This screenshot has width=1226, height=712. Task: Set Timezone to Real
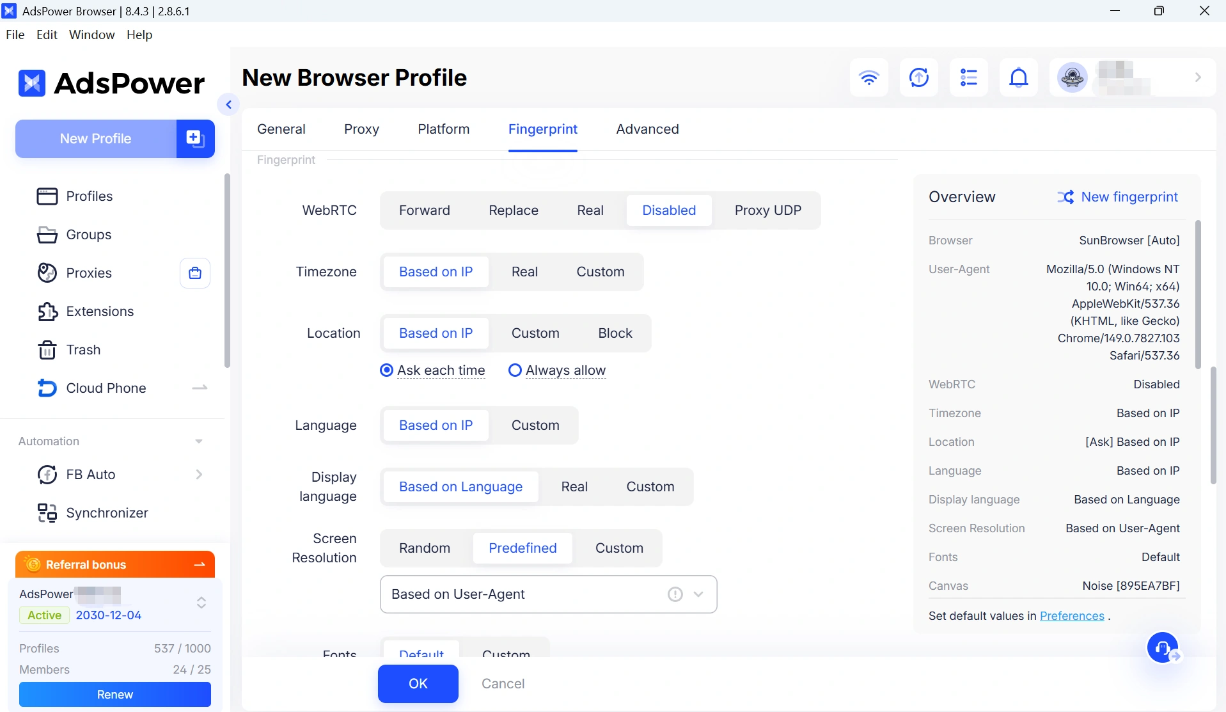tap(524, 272)
